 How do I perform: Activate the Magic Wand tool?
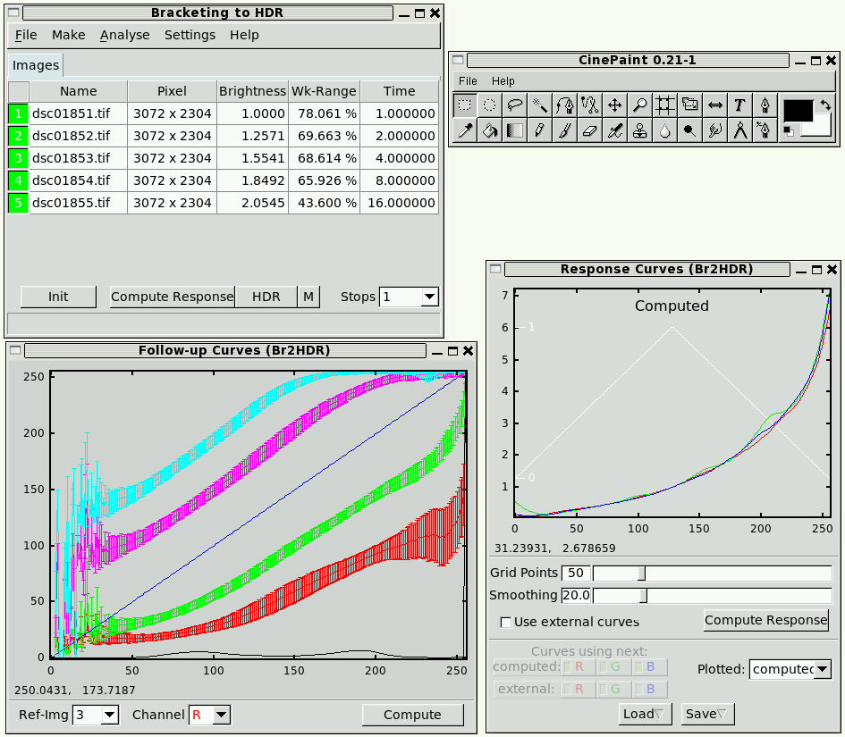(x=540, y=105)
